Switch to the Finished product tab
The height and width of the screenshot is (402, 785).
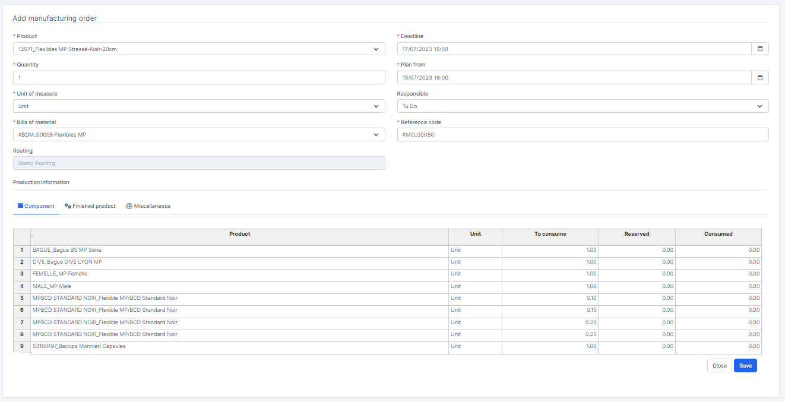(90, 206)
